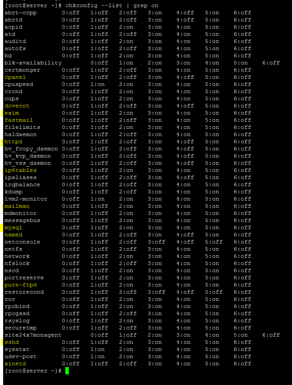
Task: Click the xinetd service name
Action: pyautogui.click(x=15, y=364)
